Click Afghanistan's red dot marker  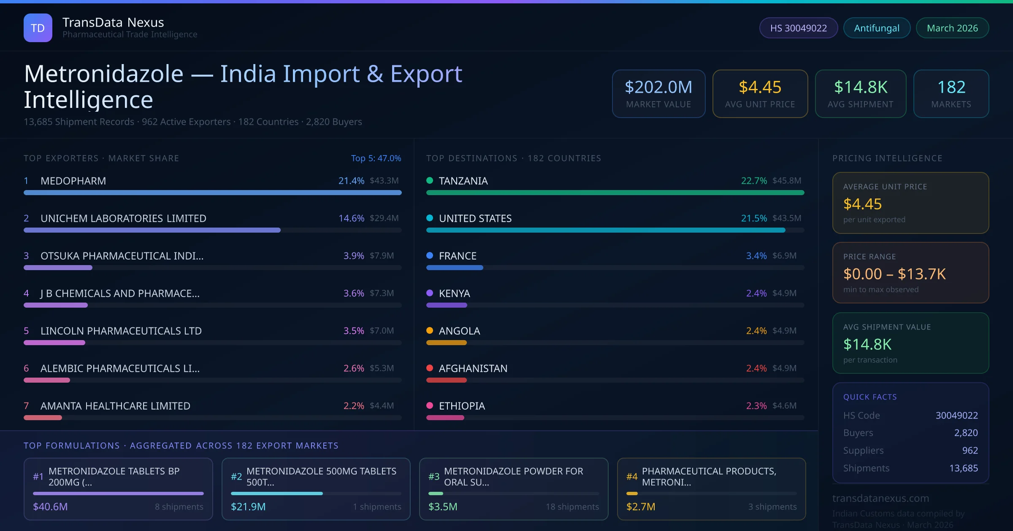pyautogui.click(x=430, y=368)
